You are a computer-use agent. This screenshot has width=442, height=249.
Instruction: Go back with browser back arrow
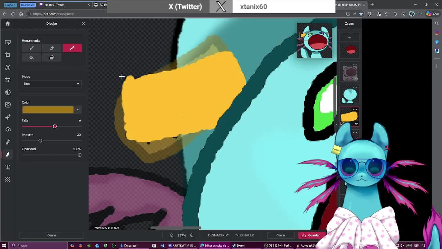[4, 14]
